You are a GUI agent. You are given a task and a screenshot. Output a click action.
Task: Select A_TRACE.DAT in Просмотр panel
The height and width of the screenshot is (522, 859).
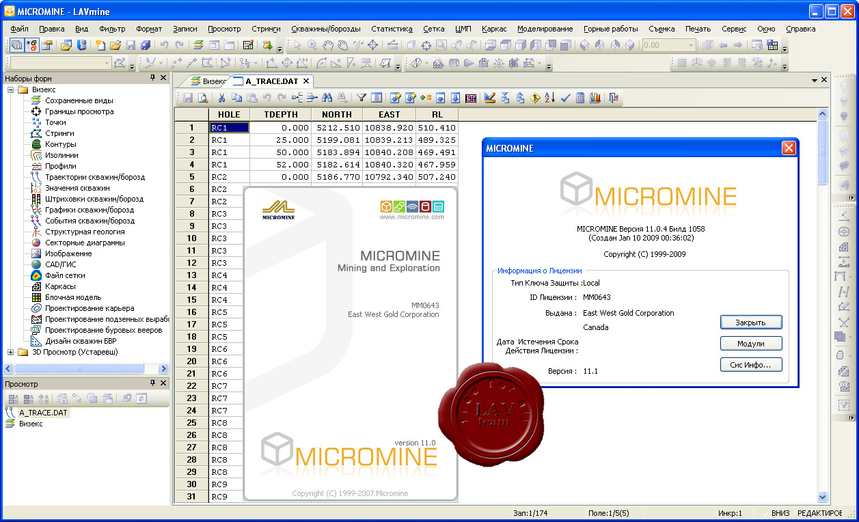point(43,413)
